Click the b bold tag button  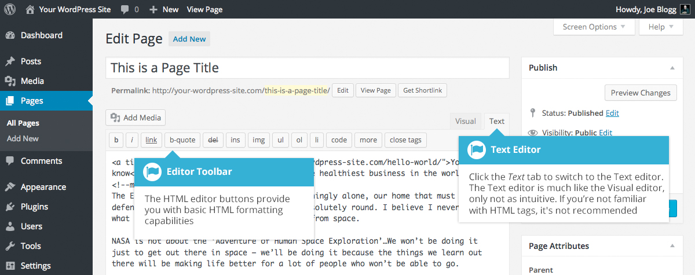coord(116,140)
